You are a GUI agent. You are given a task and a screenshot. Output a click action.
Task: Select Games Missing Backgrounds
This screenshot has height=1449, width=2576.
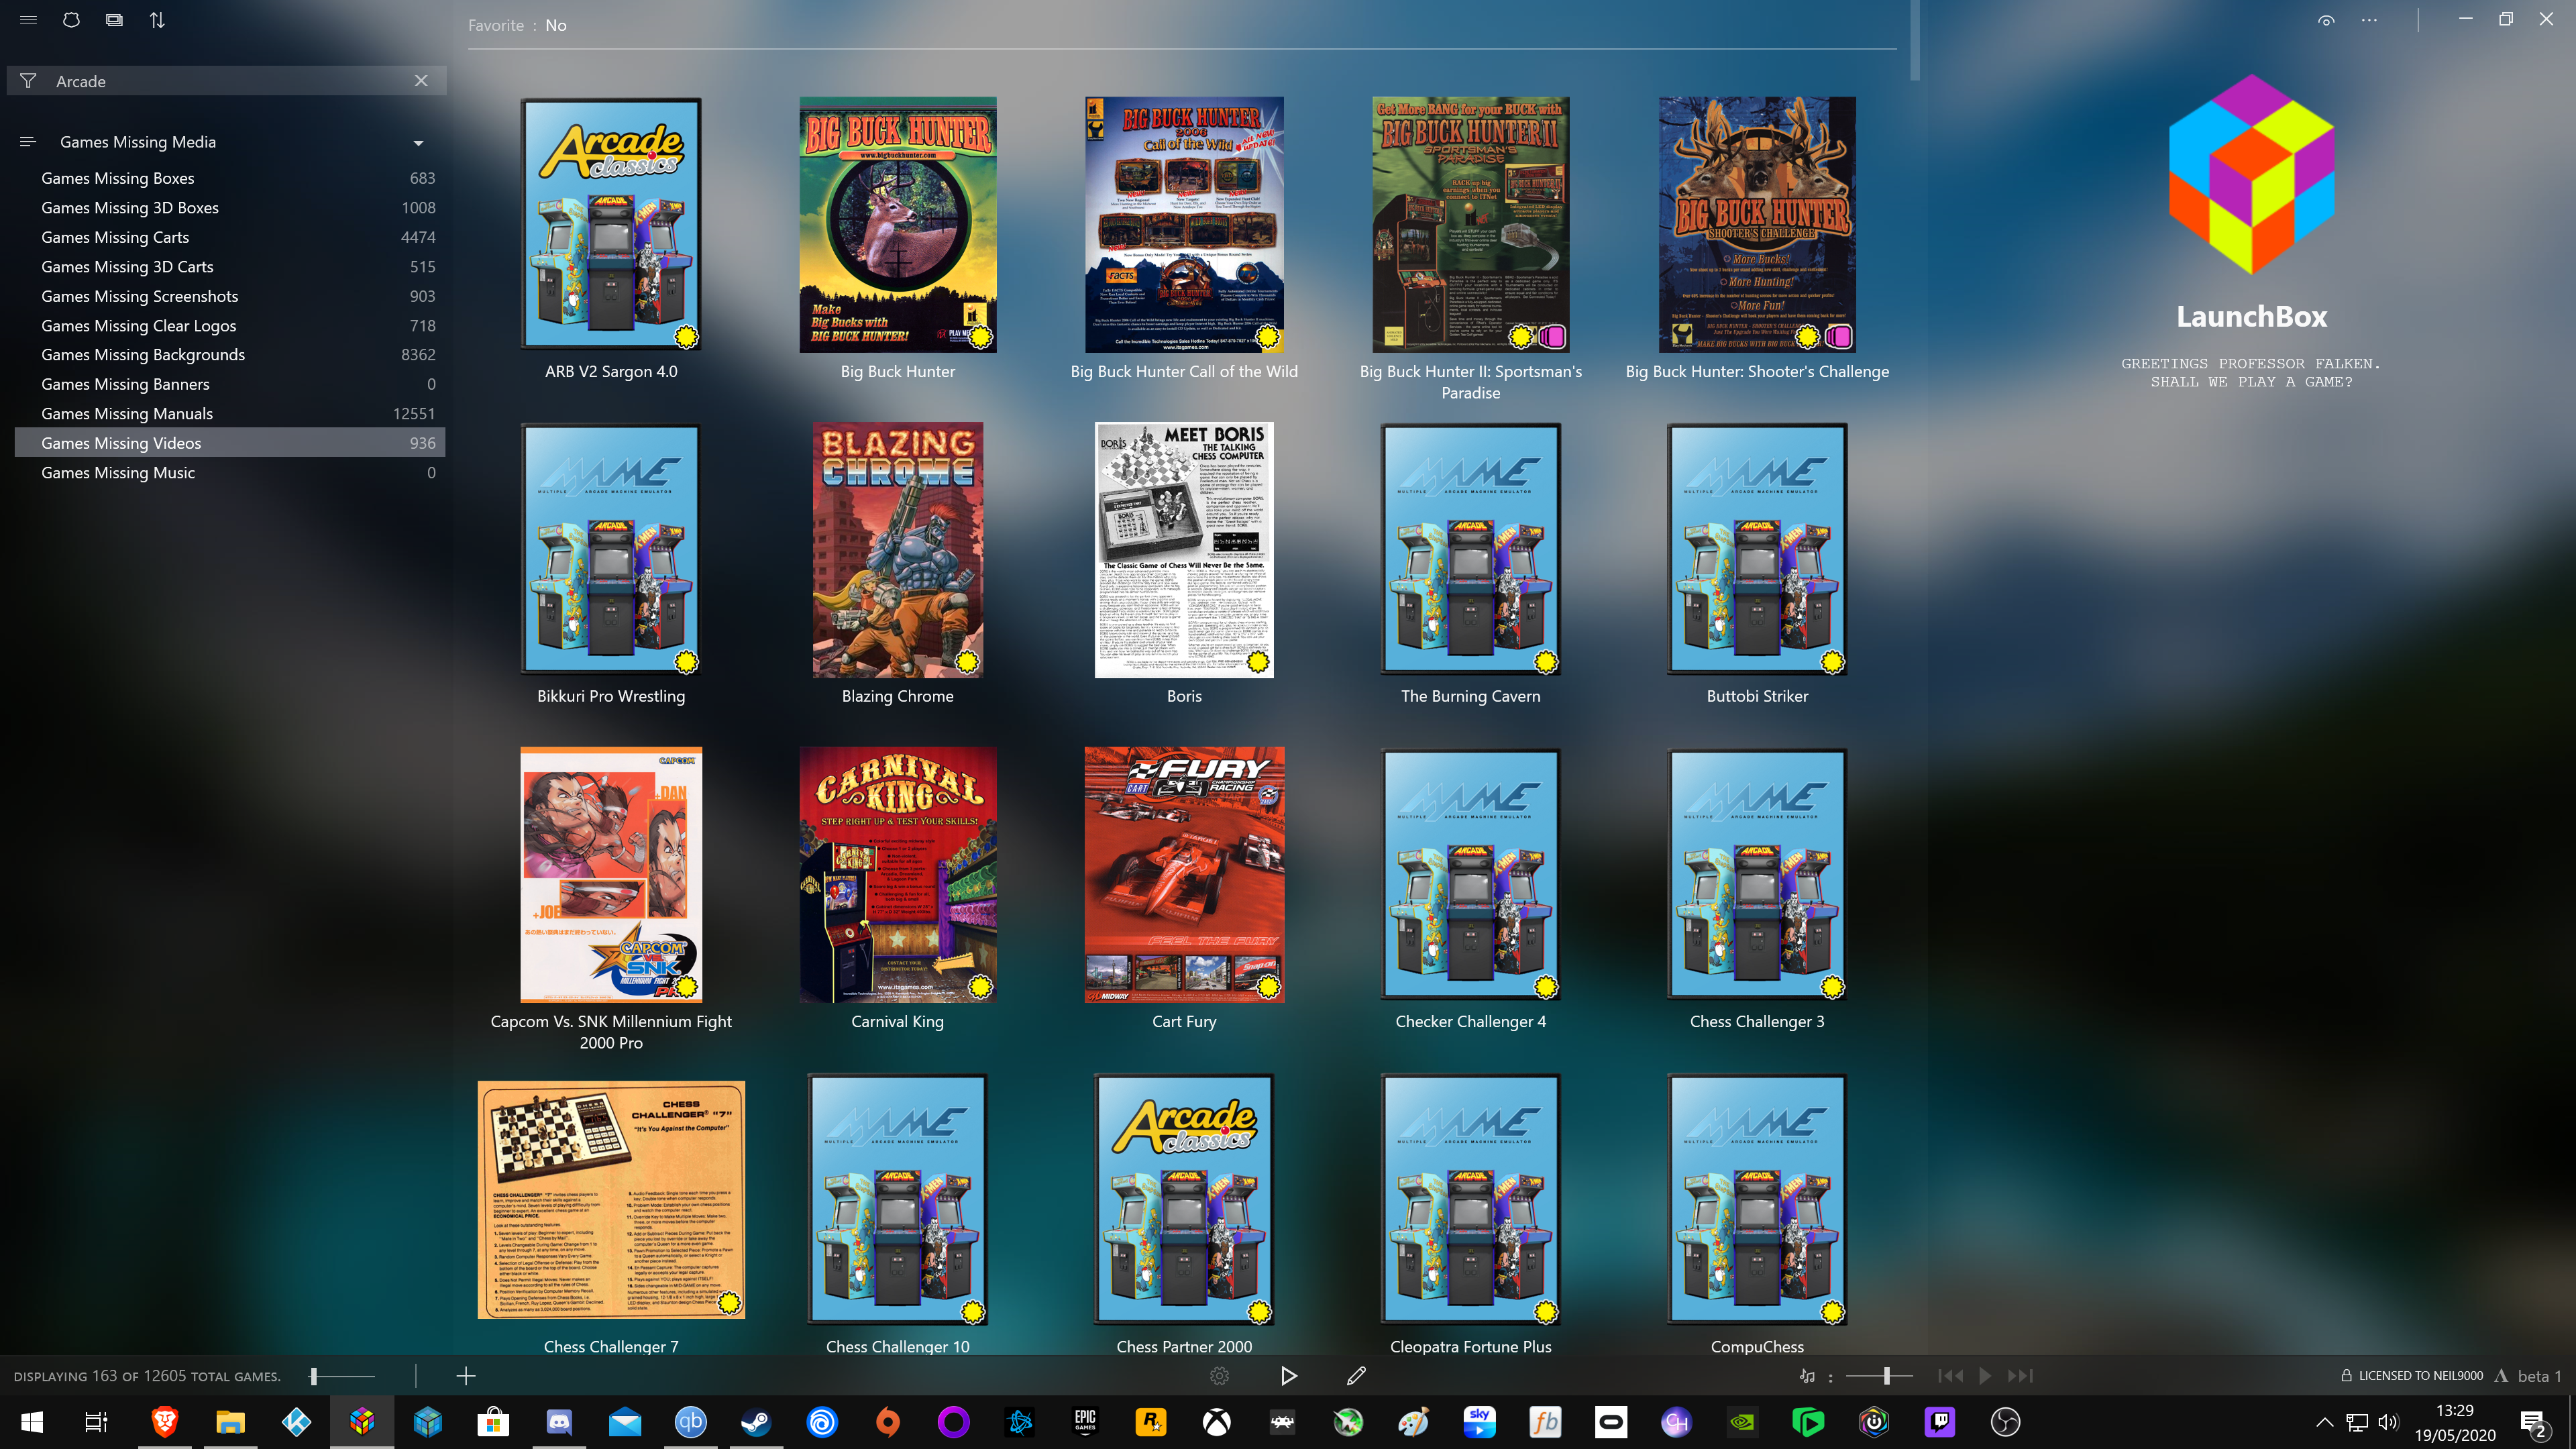click(230, 355)
